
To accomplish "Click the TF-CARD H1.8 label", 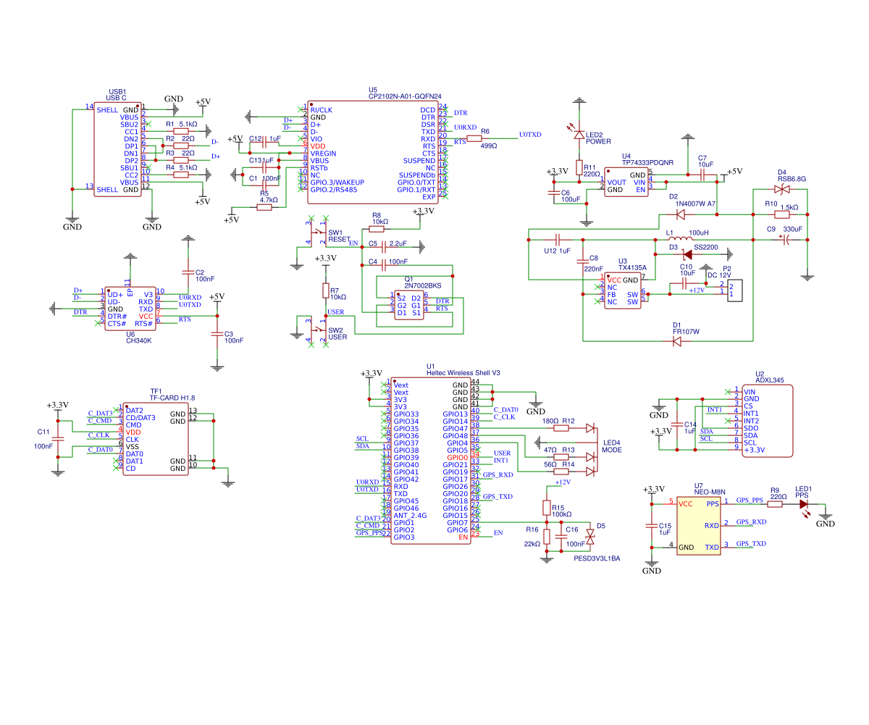I will [172, 398].
